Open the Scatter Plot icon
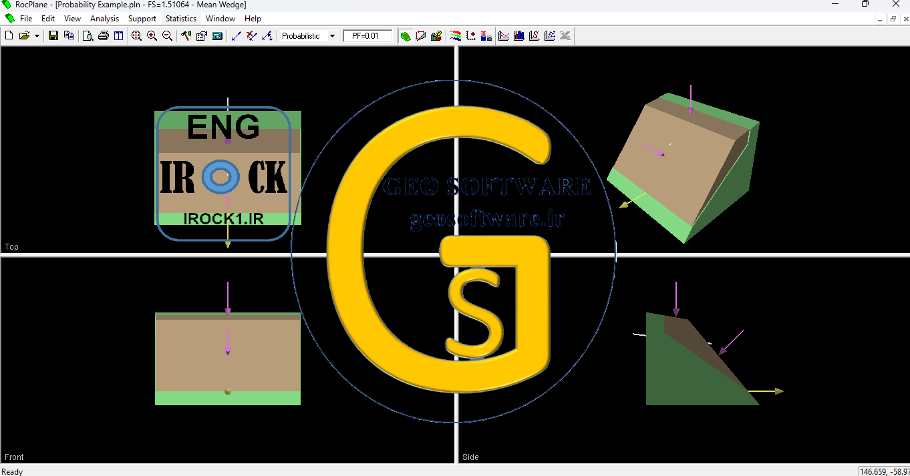This screenshot has height=476, width=910. [550, 35]
